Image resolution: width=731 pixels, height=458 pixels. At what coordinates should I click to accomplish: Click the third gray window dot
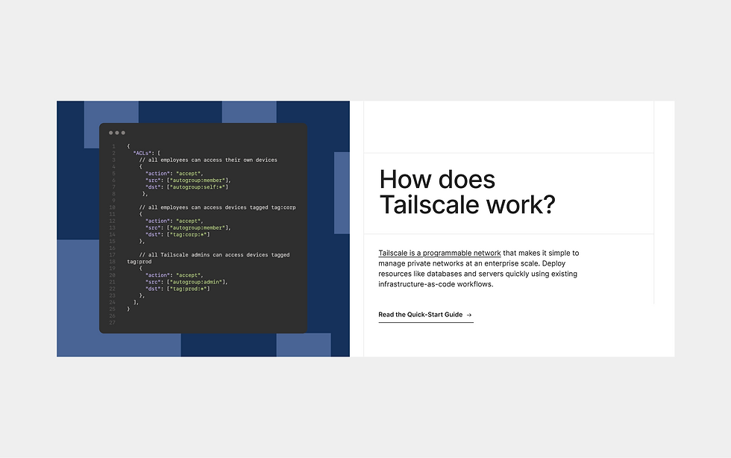pyautogui.click(x=123, y=133)
